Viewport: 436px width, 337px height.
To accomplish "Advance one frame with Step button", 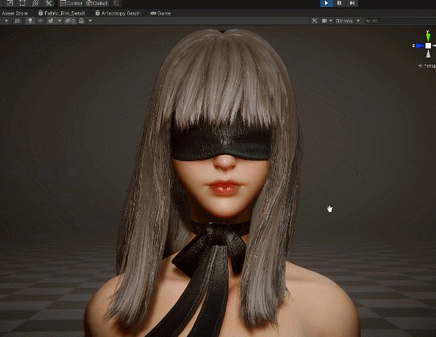I will 352,4.
